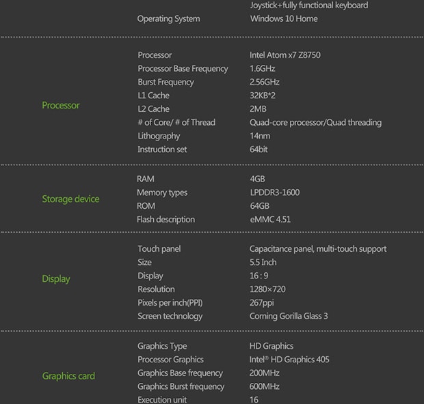Viewport: 424px width, 404px height.
Task: Click the green Display section heading
Action: pos(56,278)
